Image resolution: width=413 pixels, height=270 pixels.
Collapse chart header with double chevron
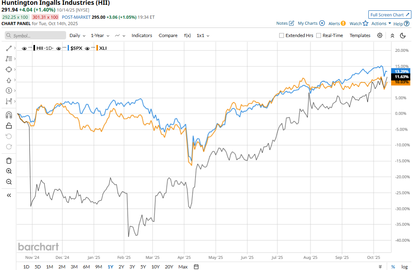pos(392,35)
